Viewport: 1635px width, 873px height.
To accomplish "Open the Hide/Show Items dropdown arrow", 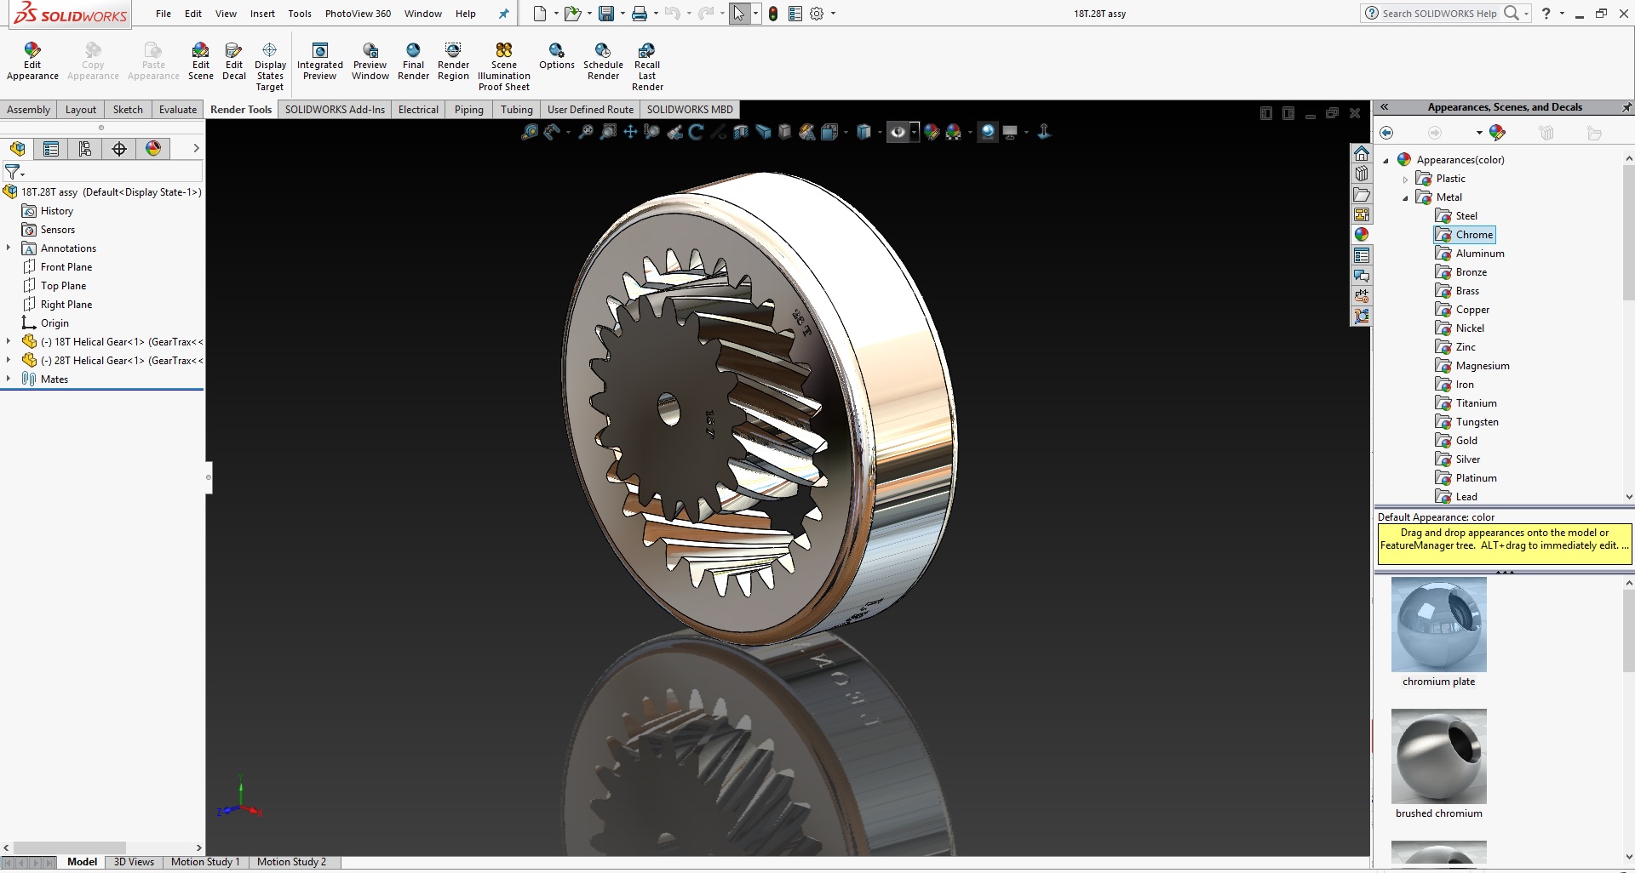I will (914, 132).
